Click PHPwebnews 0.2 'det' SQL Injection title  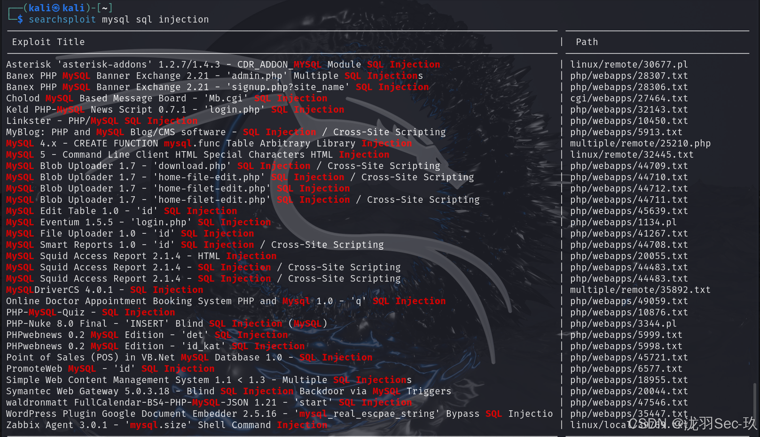click(x=147, y=335)
